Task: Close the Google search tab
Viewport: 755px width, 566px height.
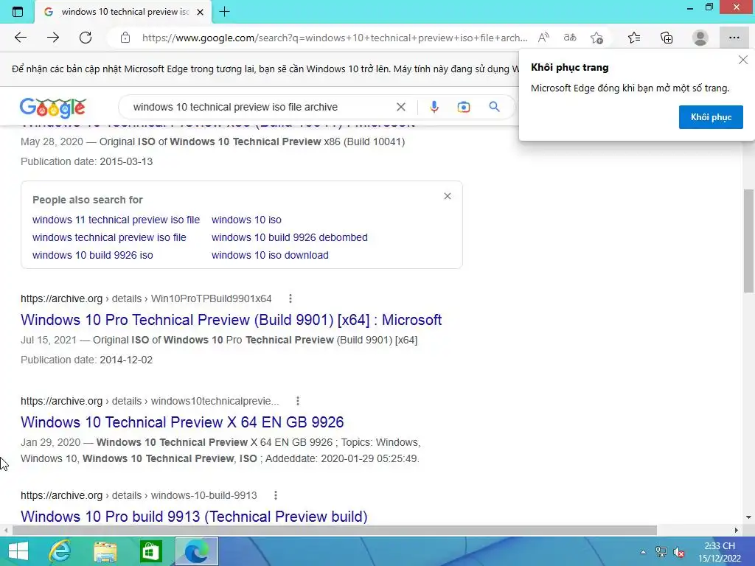Action: [x=201, y=12]
